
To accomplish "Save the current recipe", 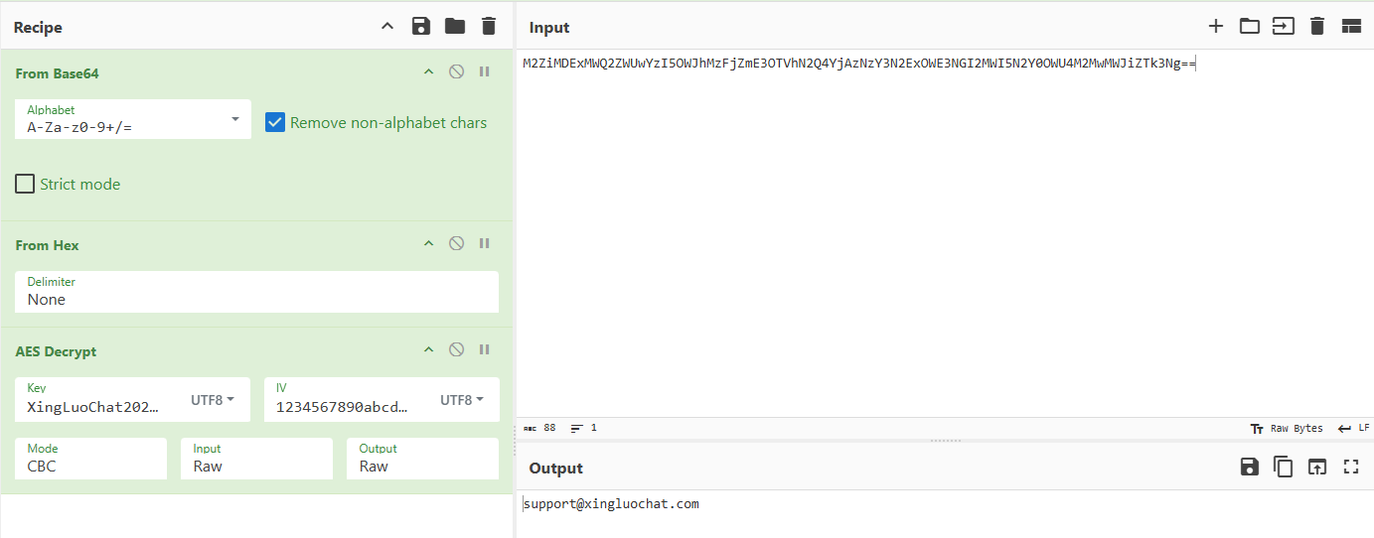I will tap(421, 27).
